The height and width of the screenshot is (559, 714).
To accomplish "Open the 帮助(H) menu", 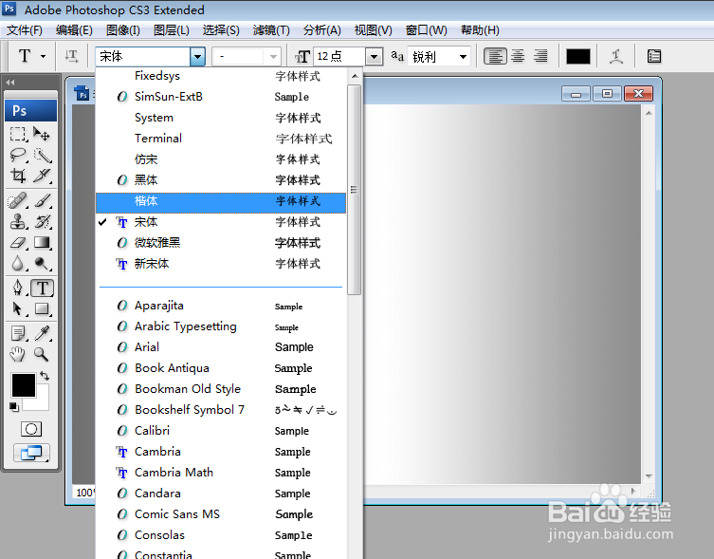I will (480, 30).
